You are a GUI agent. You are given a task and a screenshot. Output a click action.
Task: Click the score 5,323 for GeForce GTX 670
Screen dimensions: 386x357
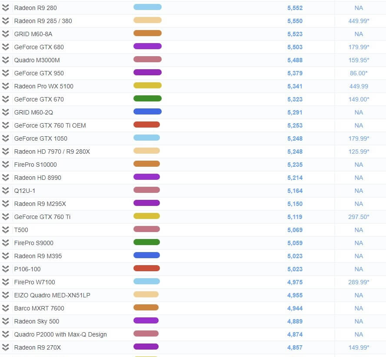pyautogui.click(x=295, y=99)
